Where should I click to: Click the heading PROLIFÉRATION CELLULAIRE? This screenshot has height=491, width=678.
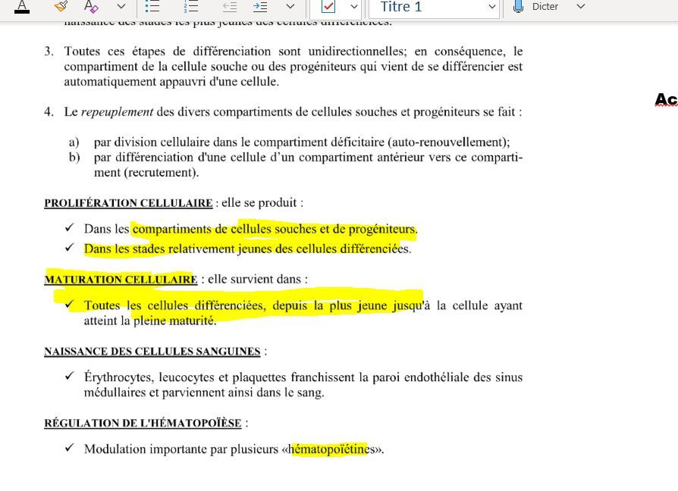[128, 203]
